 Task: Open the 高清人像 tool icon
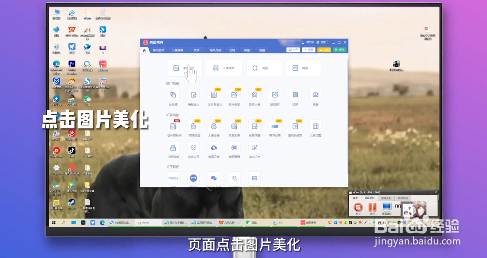click(x=254, y=95)
